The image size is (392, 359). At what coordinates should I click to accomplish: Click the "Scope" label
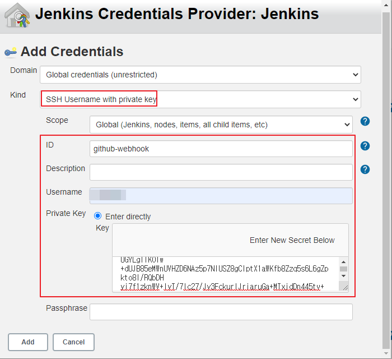[x=57, y=120]
